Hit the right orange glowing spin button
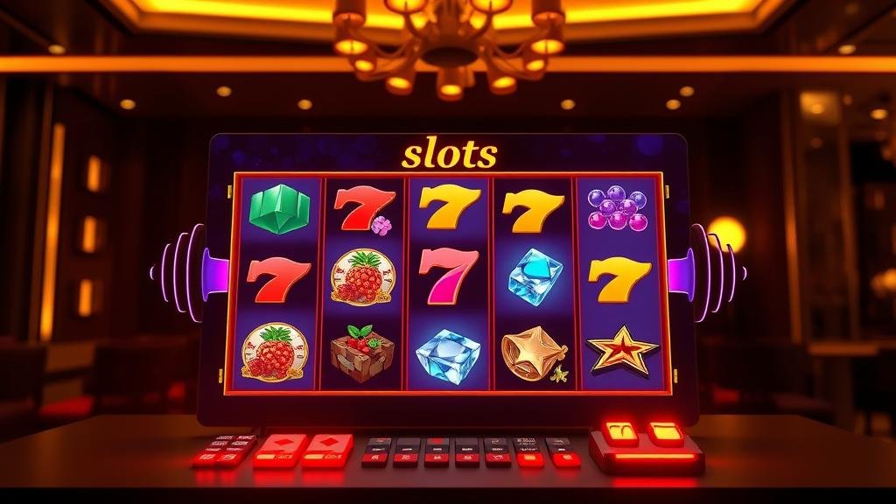This screenshot has width=896, height=504. pos(666,434)
